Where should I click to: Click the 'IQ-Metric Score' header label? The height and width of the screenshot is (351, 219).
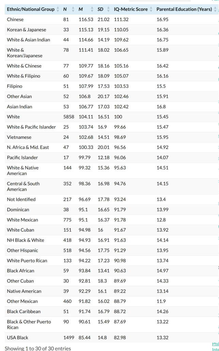click(x=131, y=9)
